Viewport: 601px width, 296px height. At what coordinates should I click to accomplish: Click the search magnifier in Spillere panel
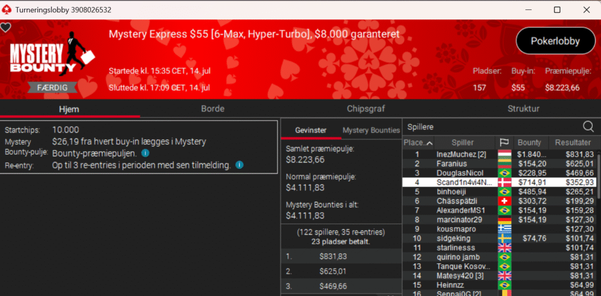point(588,127)
